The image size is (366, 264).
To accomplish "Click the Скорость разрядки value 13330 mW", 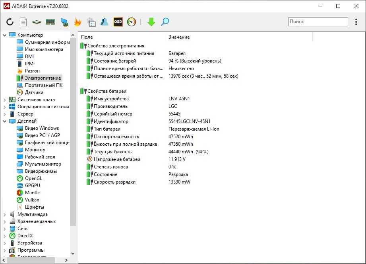I will tap(179, 182).
